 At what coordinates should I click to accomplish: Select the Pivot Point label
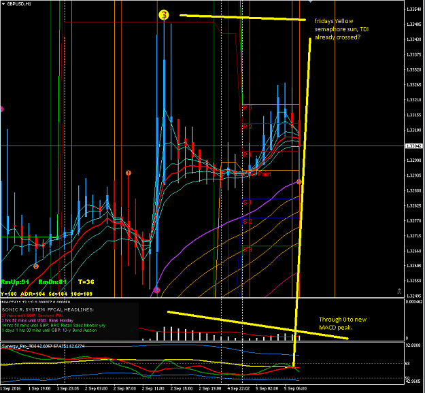257,174
